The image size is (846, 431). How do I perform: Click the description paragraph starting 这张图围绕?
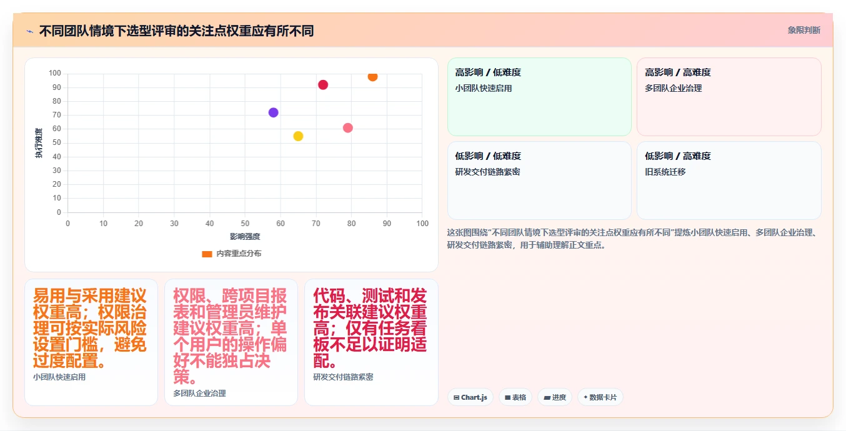(633, 239)
